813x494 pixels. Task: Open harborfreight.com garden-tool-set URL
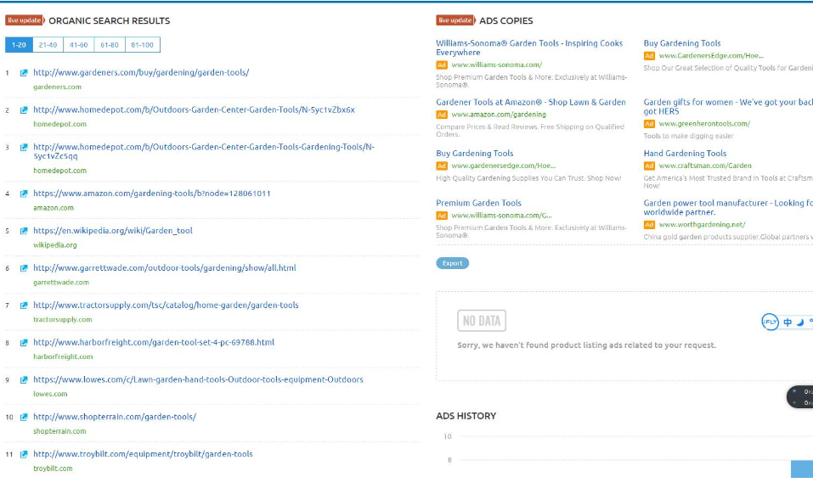pyautogui.click(x=154, y=342)
